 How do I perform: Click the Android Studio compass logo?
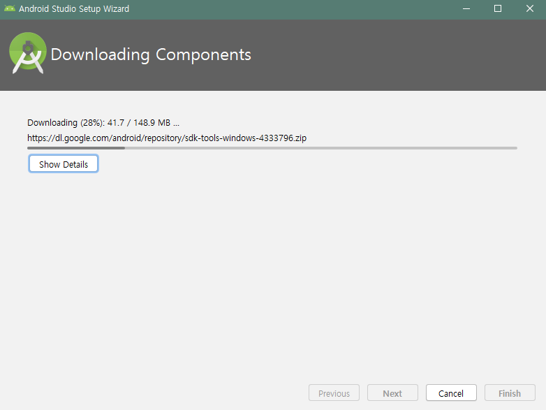[x=27, y=53]
